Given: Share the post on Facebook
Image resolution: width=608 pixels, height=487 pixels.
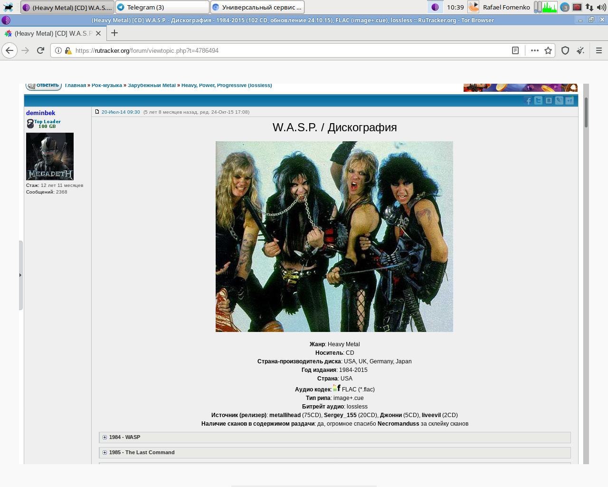Looking at the screenshot, I should tap(528, 100).
